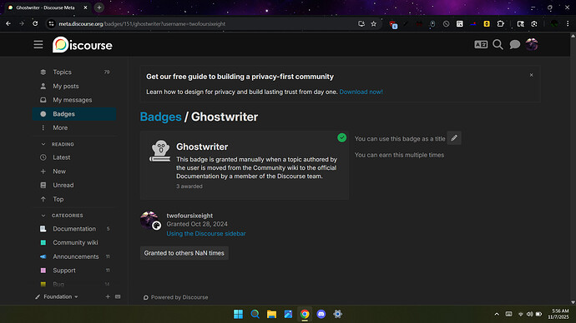Open the Announcements category
The height and width of the screenshot is (323, 576).
(x=74, y=256)
